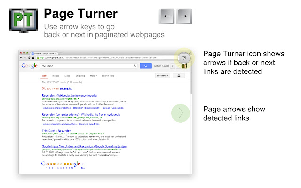Click the right arrow key image
This screenshot has width=301, height=188.
pyautogui.click(x=184, y=16)
